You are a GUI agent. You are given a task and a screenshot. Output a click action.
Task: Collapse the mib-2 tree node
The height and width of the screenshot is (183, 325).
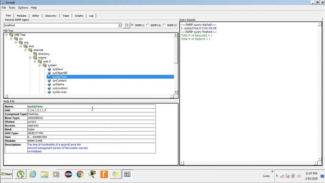pos(35,62)
